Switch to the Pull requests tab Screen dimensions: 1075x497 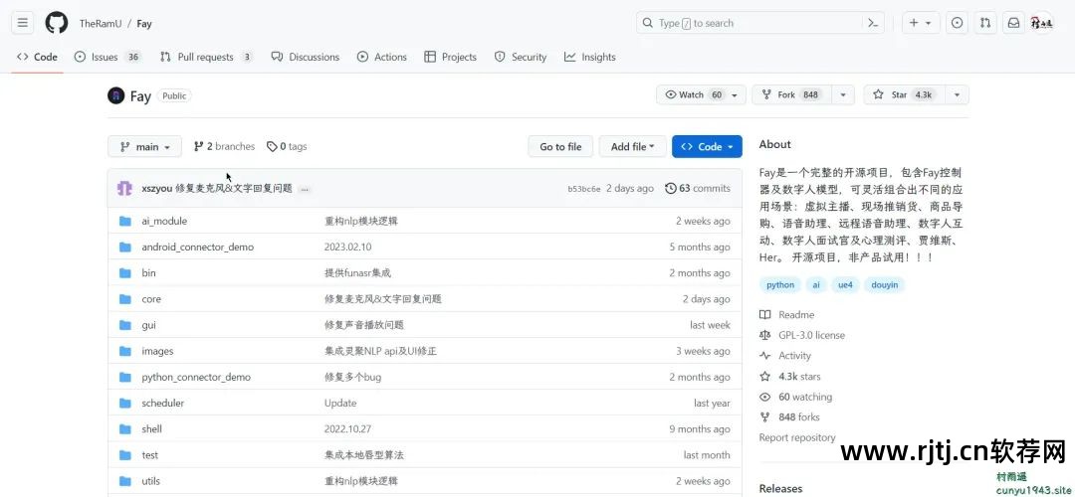click(206, 57)
